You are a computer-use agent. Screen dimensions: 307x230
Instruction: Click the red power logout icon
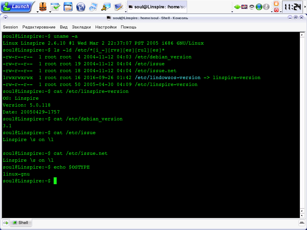point(276,10)
